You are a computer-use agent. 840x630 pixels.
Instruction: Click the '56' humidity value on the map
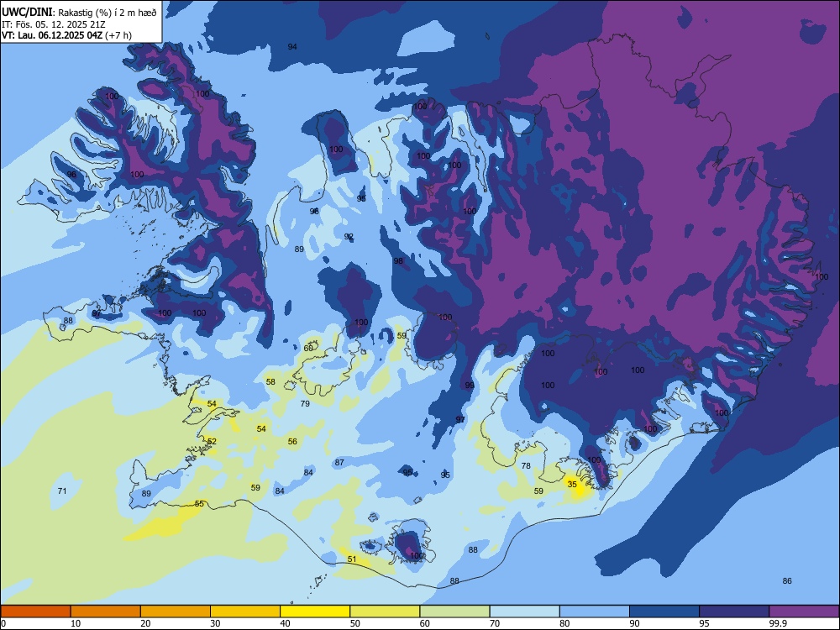292,442
